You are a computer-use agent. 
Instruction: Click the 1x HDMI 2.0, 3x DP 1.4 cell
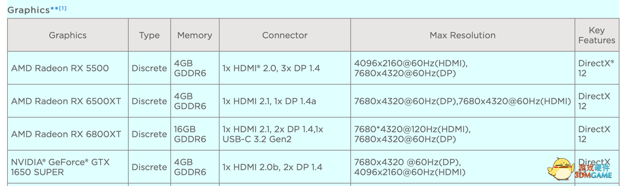(271, 68)
